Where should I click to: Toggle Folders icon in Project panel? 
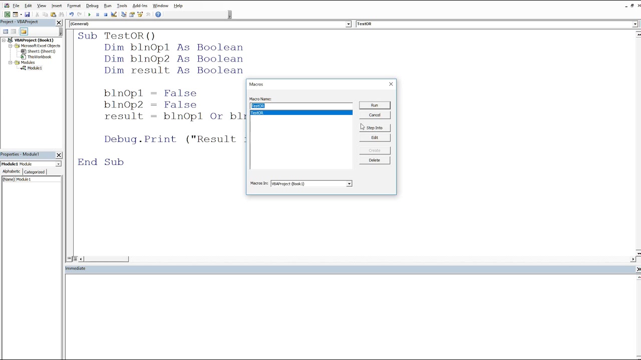pyautogui.click(x=24, y=31)
